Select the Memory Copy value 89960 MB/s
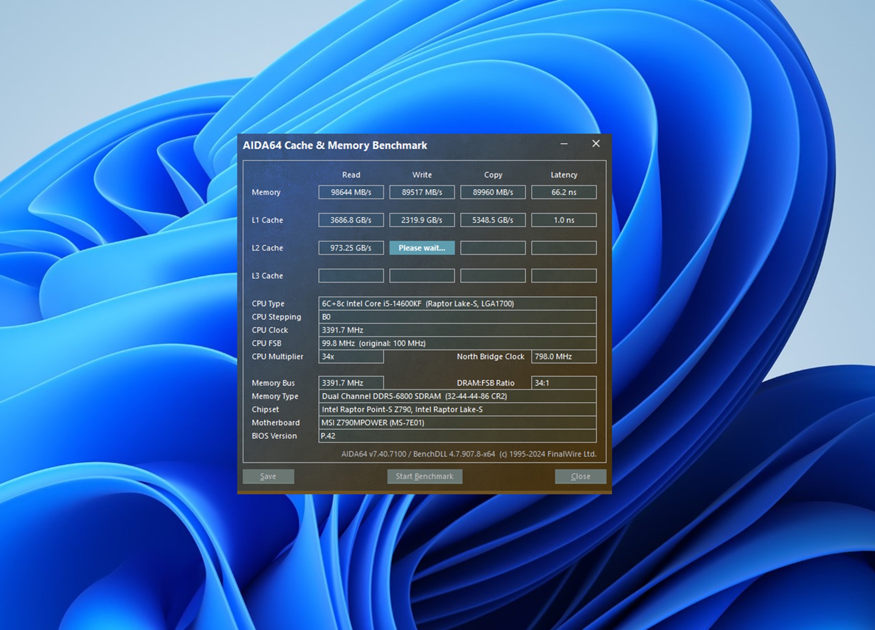 493,192
